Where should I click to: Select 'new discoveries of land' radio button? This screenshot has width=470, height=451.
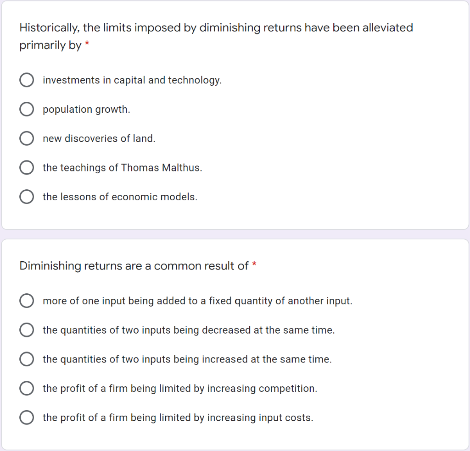[x=27, y=138]
